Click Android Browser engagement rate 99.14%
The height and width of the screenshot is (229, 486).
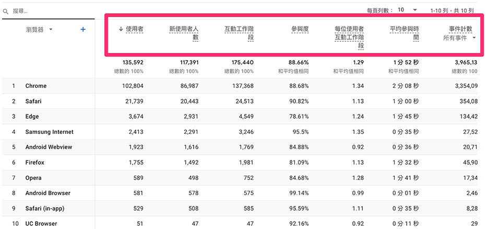pos(300,193)
